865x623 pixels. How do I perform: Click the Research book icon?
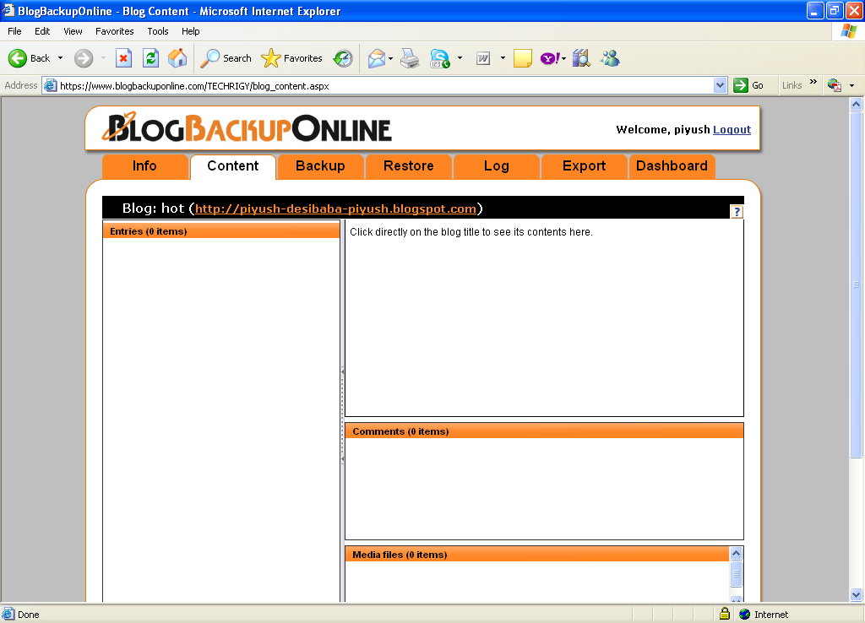tap(581, 58)
